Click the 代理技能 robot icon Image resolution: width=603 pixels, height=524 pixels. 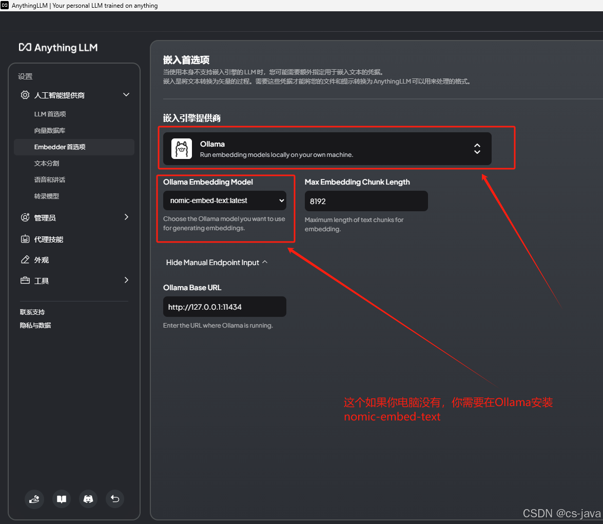tap(25, 239)
